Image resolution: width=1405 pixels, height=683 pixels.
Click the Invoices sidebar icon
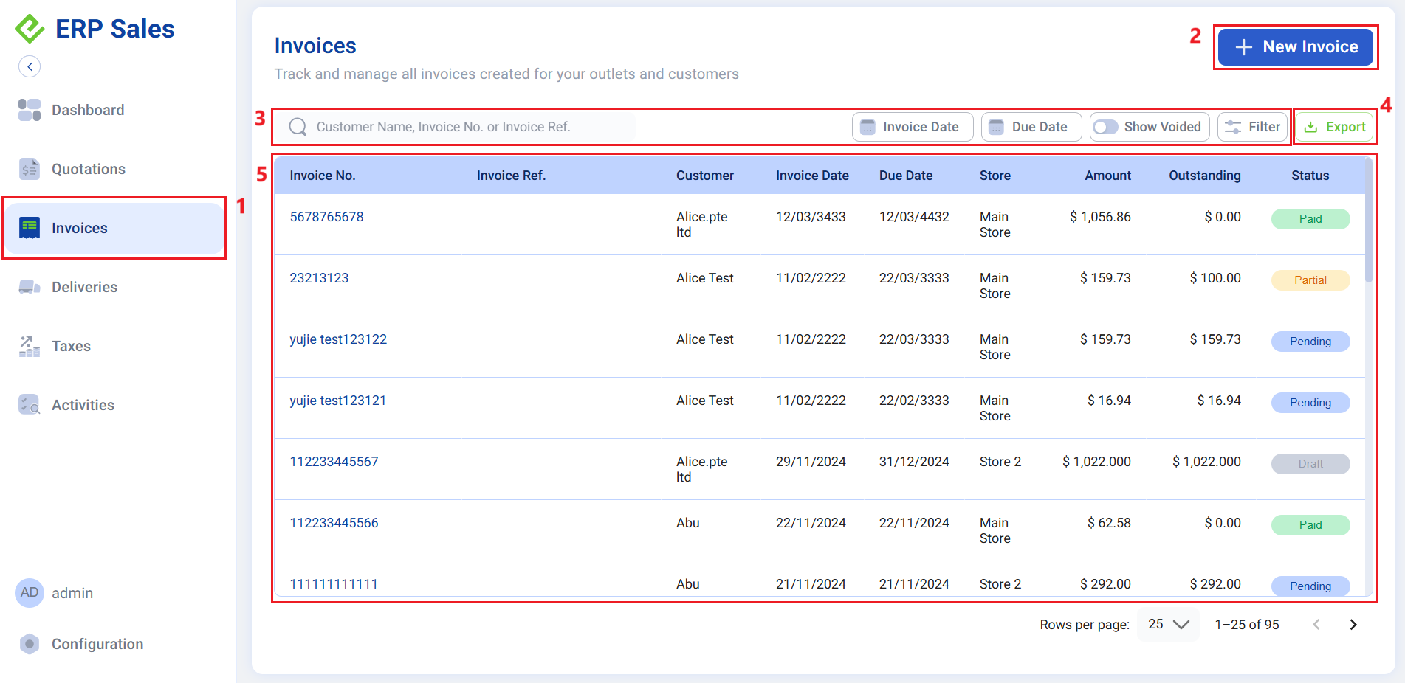(29, 227)
